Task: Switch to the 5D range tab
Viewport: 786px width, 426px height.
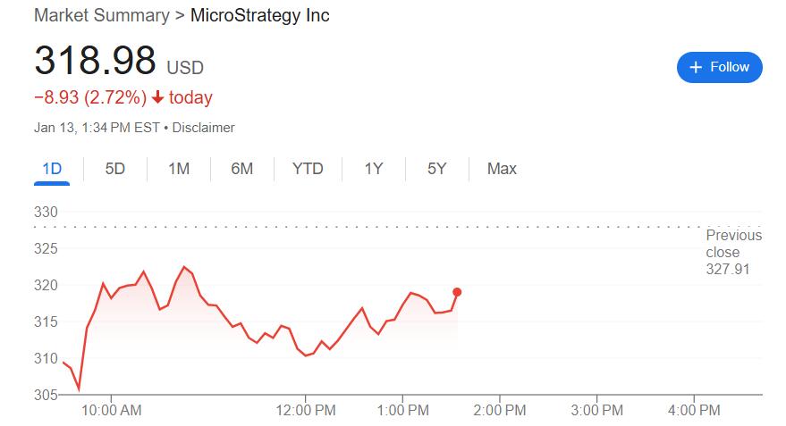Action: (x=114, y=169)
